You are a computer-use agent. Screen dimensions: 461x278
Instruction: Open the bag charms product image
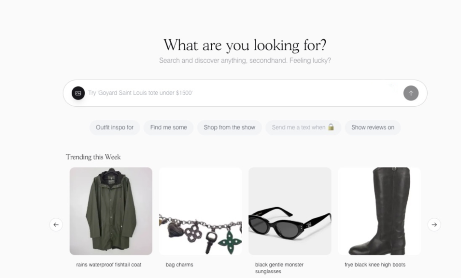[200, 211]
